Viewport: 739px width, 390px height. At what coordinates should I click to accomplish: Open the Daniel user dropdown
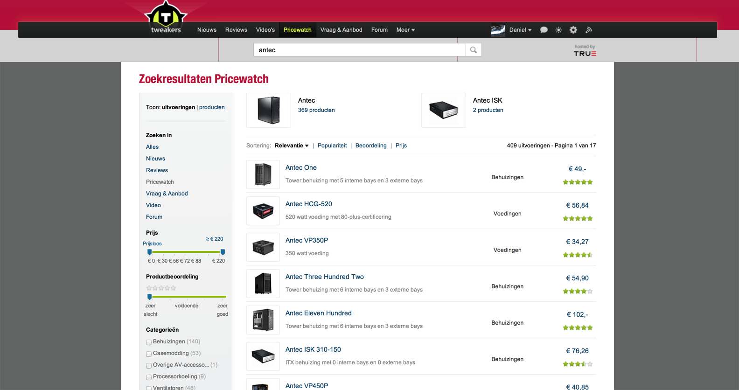click(520, 30)
